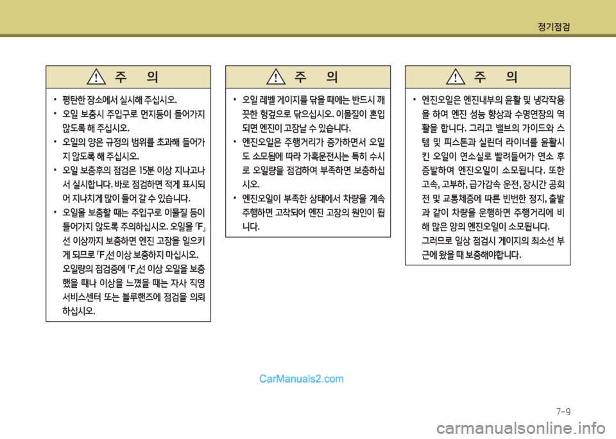Click the 정기점검 page header title

point(554,27)
